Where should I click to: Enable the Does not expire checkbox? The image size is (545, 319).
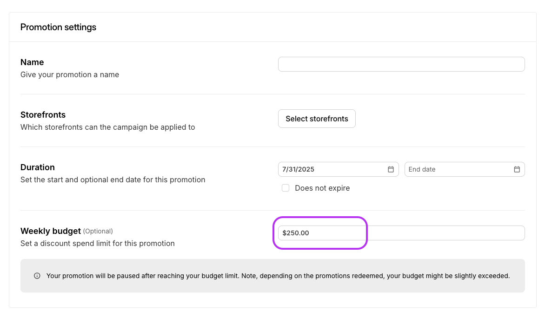pos(286,188)
